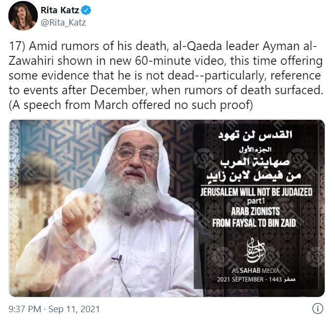Open the Rita Katz display name

[x=60, y=10]
